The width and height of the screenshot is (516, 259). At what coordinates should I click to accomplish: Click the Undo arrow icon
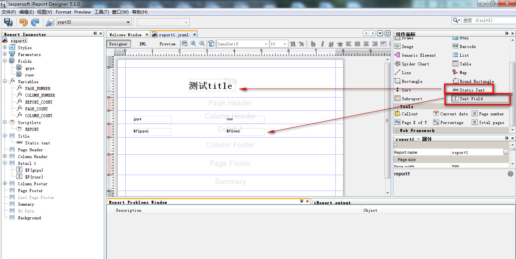click(x=23, y=22)
